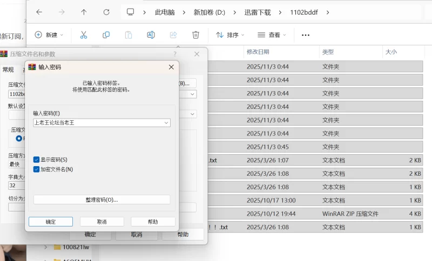
Task: Go back with the left arrow
Action: pos(39,12)
